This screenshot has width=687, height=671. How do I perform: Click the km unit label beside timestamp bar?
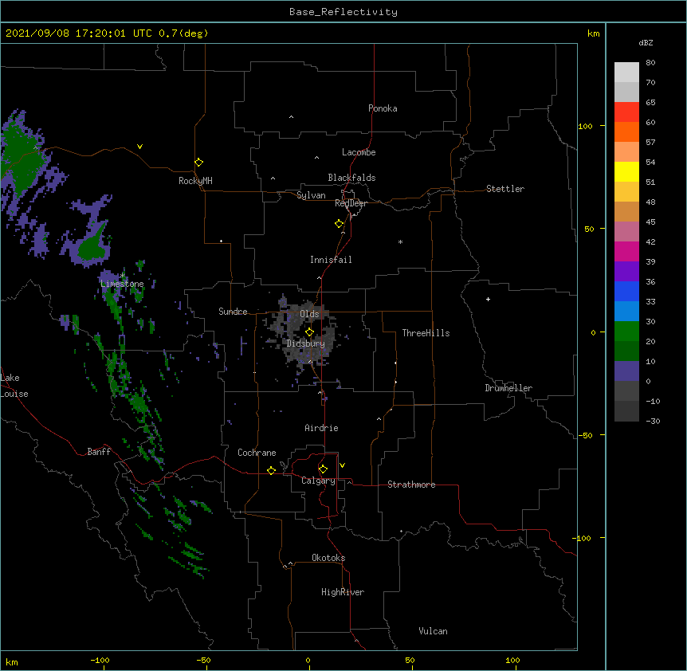click(x=594, y=33)
